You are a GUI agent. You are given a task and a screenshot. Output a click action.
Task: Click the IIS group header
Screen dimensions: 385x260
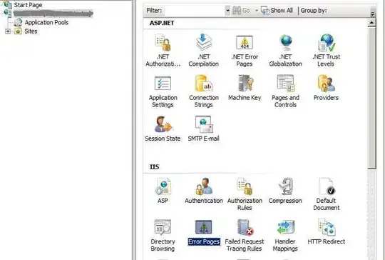(x=155, y=166)
